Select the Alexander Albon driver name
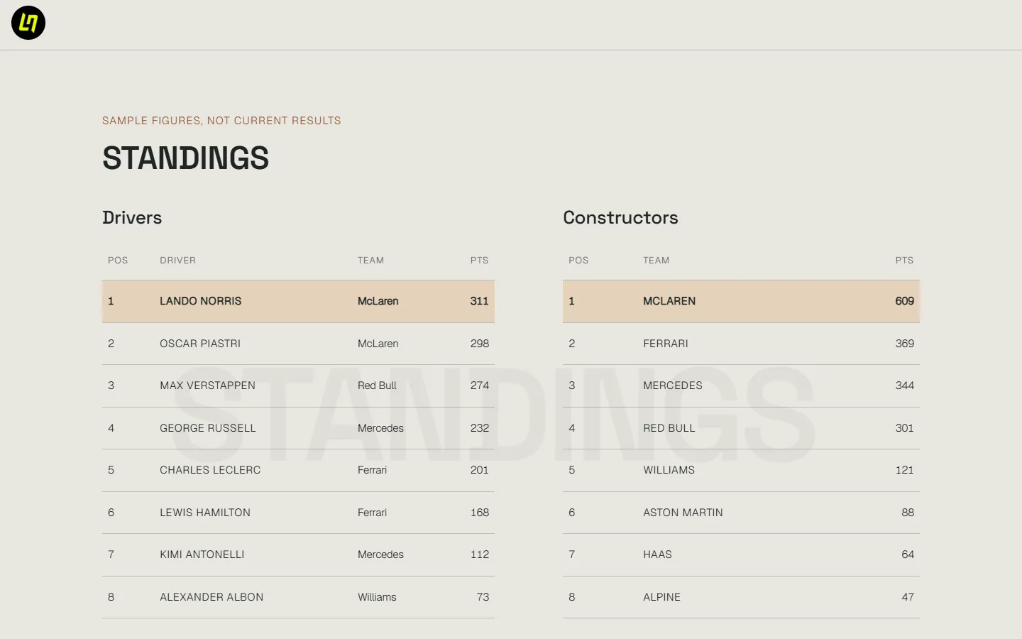The height and width of the screenshot is (639, 1022). (x=211, y=597)
